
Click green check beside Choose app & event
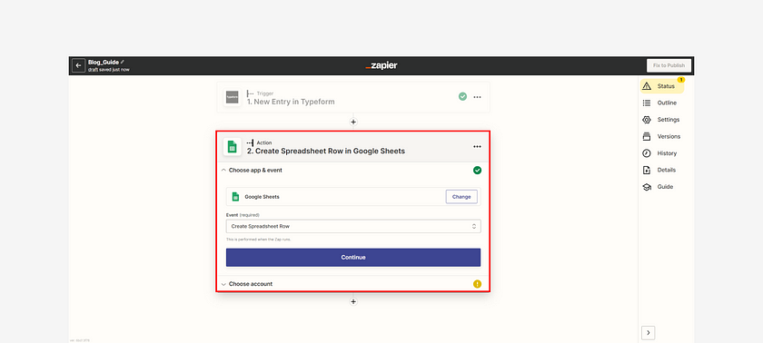coord(478,170)
